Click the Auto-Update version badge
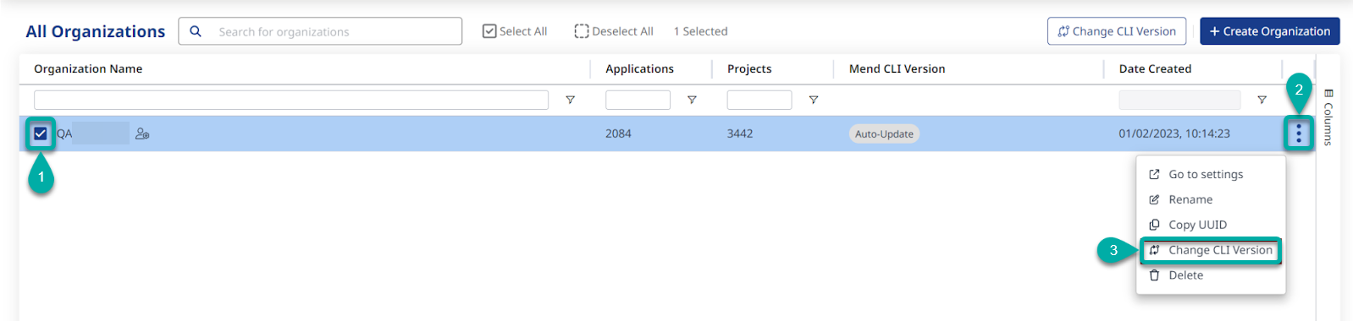Screen dimensions: 1353x321 click(x=884, y=133)
